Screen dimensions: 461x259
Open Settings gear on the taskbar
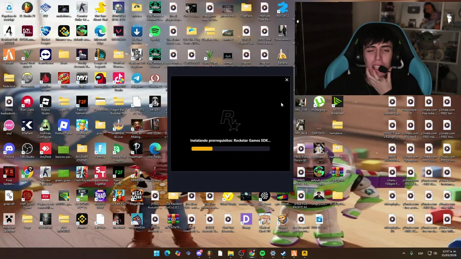pyautogui.click(x=273, y=253)
